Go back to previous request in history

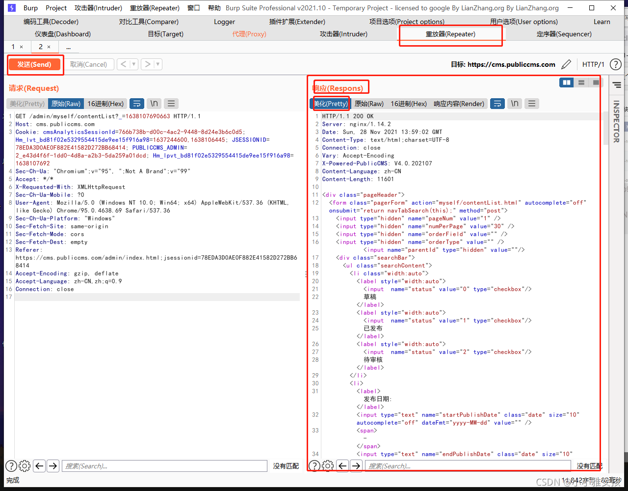click(x=124, y=64)
